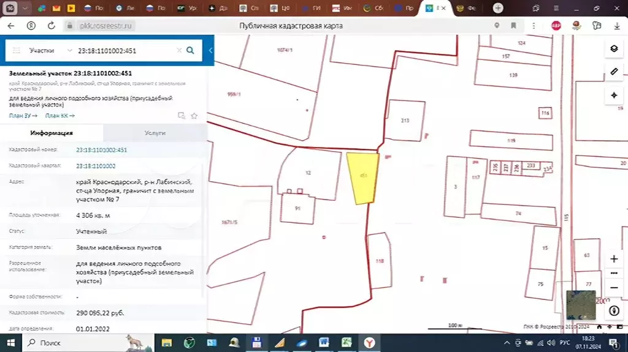Expand the tab groups dropdown arrow
The image size is (628, 352).
coord(25,8)
